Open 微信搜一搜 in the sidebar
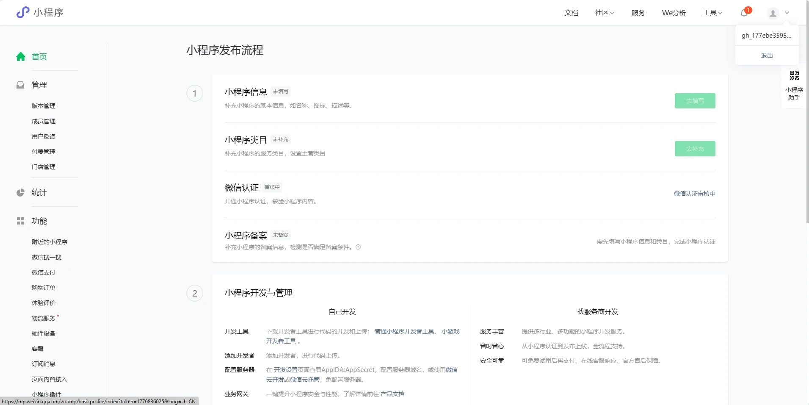The image size is (809, 405). (47, 257)
